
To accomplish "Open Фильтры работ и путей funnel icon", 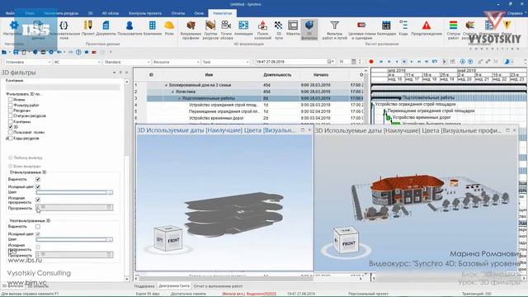I will [334, 26].
